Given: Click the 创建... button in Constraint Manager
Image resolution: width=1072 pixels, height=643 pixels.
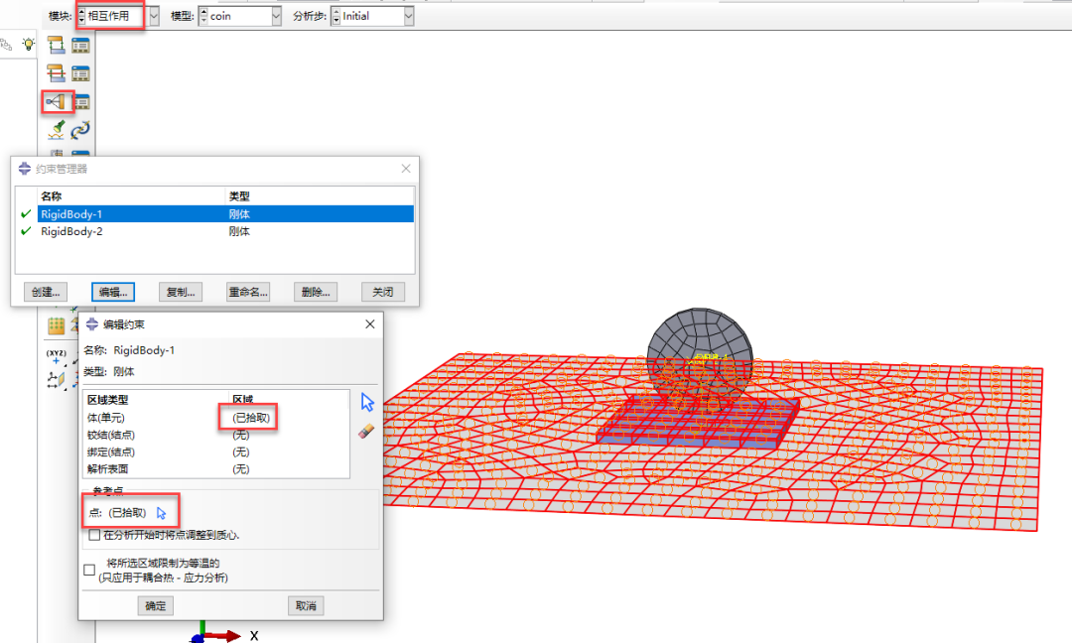Looking at the screenshot, I should (x=46, y=292).
